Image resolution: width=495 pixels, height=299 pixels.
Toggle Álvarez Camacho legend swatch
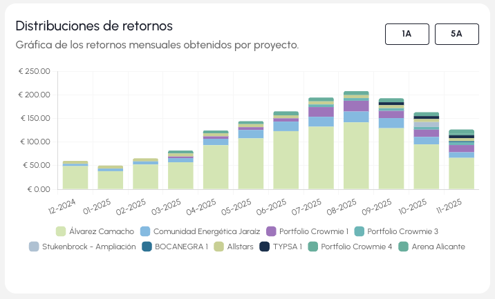[x=61, y=231]
